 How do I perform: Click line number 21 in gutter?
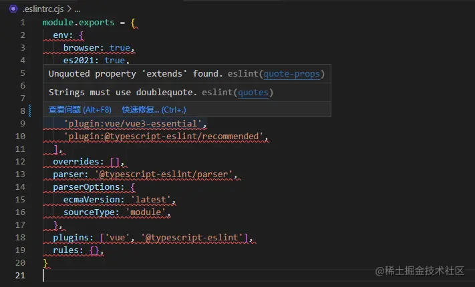point(20,275)
